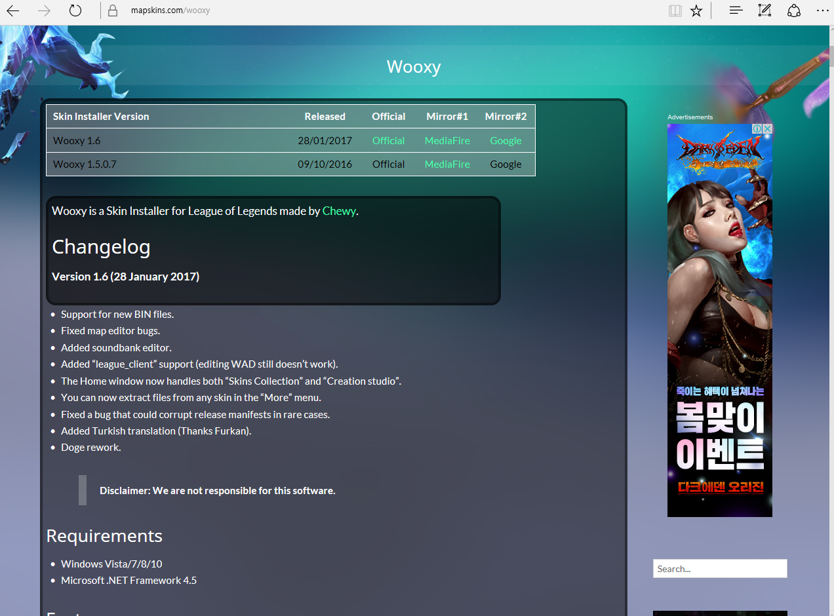Click the ad info icon on banner
Screen dimensions: 834x616
pos(757,129)
